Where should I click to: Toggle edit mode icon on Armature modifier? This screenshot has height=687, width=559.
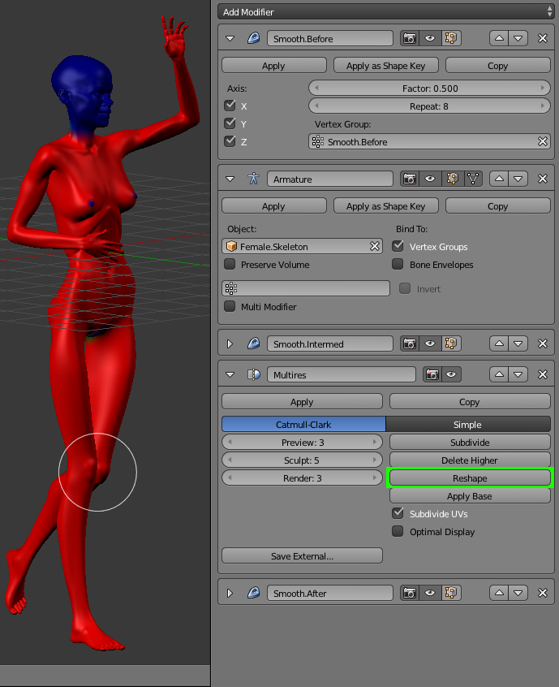[x=451, y=179]
